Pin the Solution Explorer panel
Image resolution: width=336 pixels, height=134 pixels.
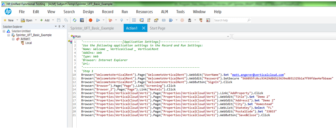coord(59,26)
